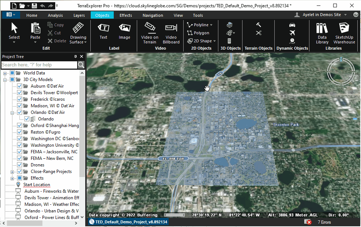The image size is (361, 227).
Task: Select the Polygon tool
Action: click(x=198, y=33)
